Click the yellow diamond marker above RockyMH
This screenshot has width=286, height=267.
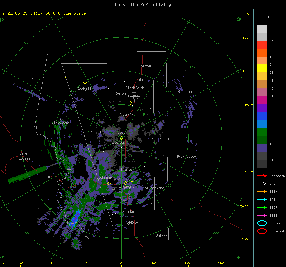[x=85, y=83]
